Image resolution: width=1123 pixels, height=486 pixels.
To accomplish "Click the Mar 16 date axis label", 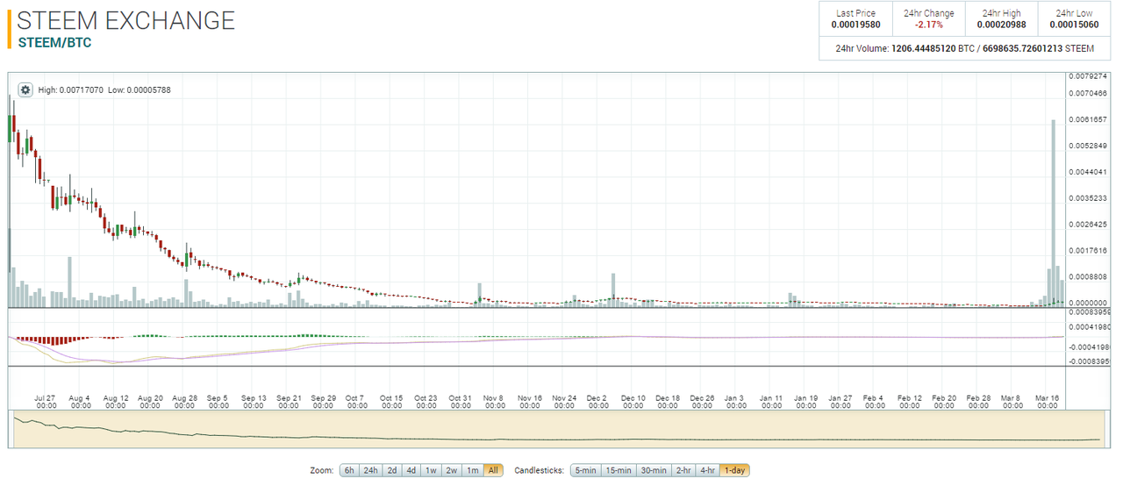I will click(1048, 401).
